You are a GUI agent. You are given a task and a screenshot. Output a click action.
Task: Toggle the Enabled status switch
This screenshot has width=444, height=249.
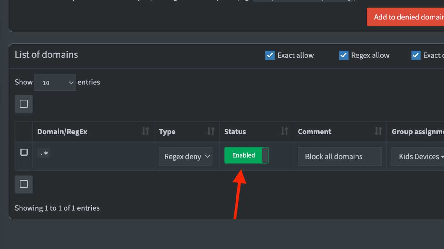pos(246,155)
